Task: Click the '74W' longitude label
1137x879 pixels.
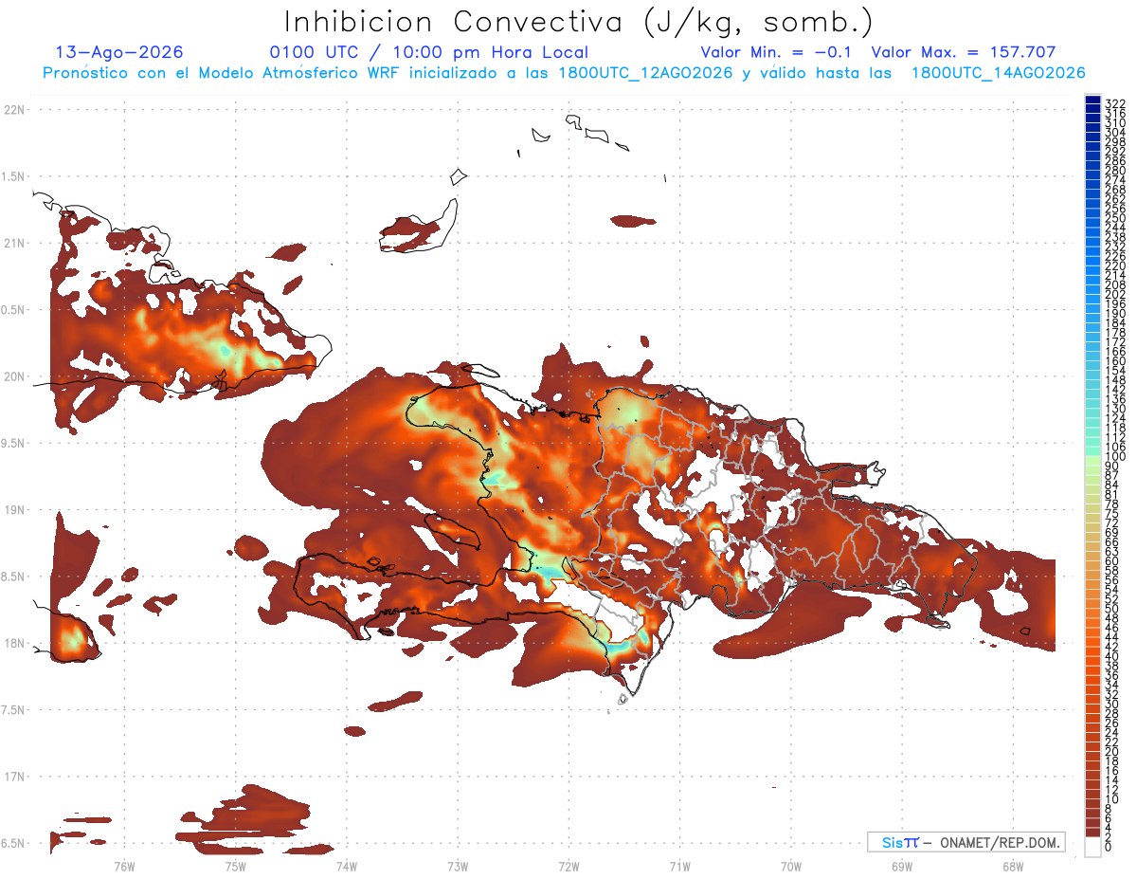Action: pos(347,865)
